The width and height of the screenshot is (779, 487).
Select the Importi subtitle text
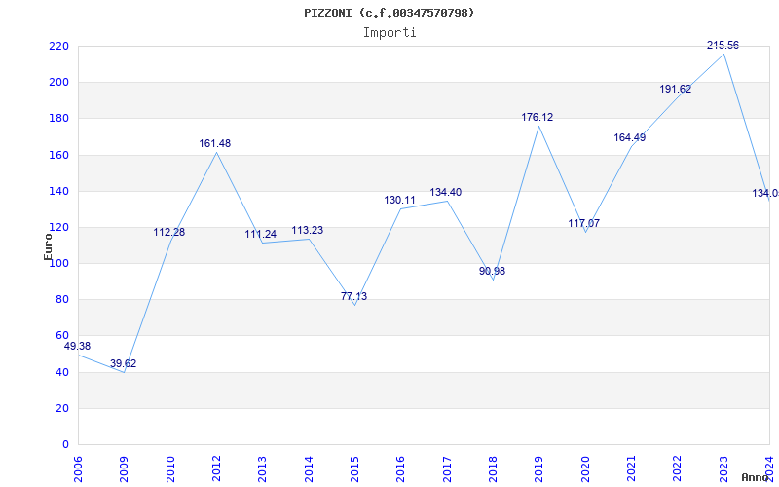389,33
